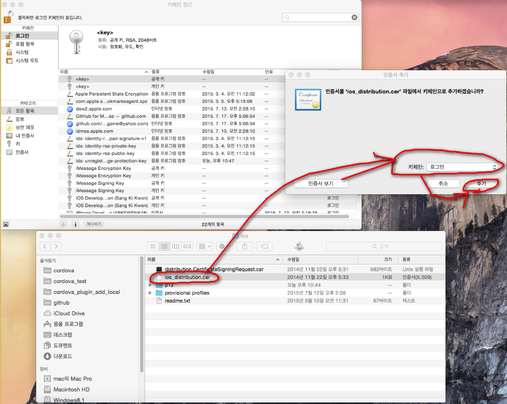The image size is (507, 404).
Task: Sort keychain items by 이름 column
Action: (104, 72)
